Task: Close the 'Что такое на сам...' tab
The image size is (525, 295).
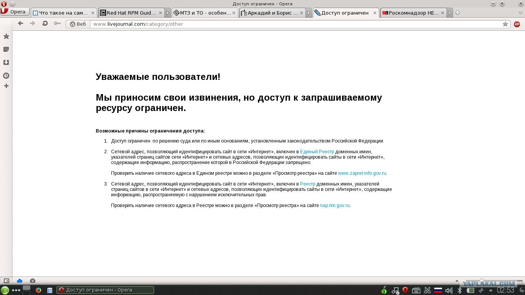Action: [93, 13]
